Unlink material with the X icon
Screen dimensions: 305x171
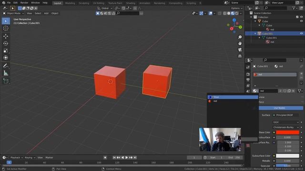(293, 91)
